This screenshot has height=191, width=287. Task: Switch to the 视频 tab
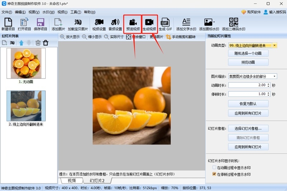point(71,181)
